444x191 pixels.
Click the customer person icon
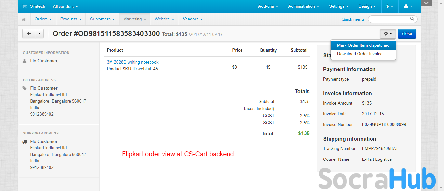(x=25, y=61)
